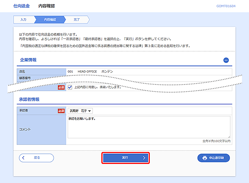Click the 必須 badge beside agreement checkbox
This screenshot has height=183, width=249.
[x=61, y=87]
